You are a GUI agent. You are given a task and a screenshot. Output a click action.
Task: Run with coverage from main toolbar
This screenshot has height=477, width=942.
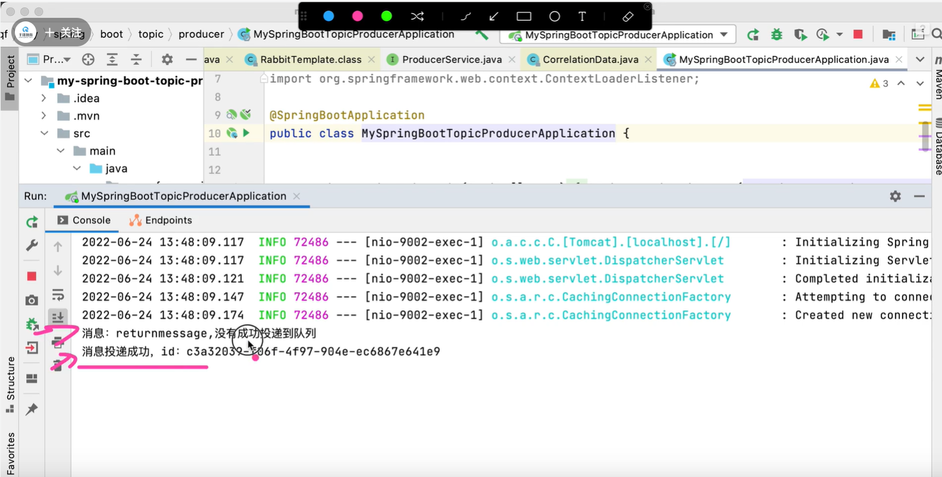point(800,35)
